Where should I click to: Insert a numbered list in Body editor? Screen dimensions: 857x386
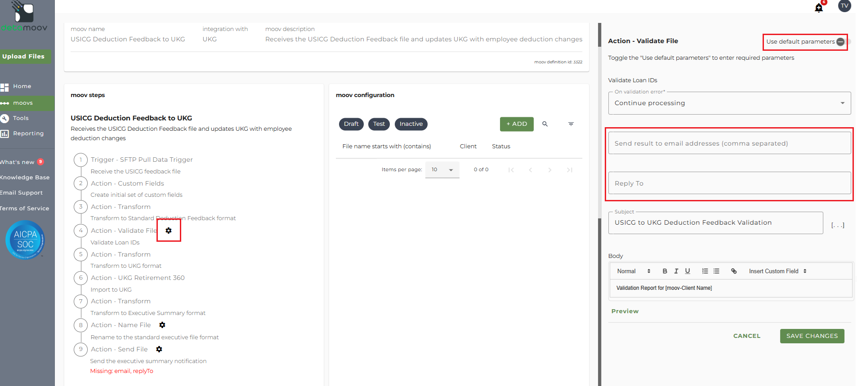coord(705,271)
